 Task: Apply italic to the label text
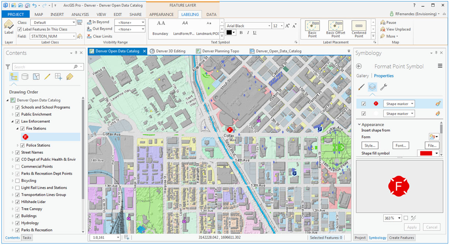[248, 32]
